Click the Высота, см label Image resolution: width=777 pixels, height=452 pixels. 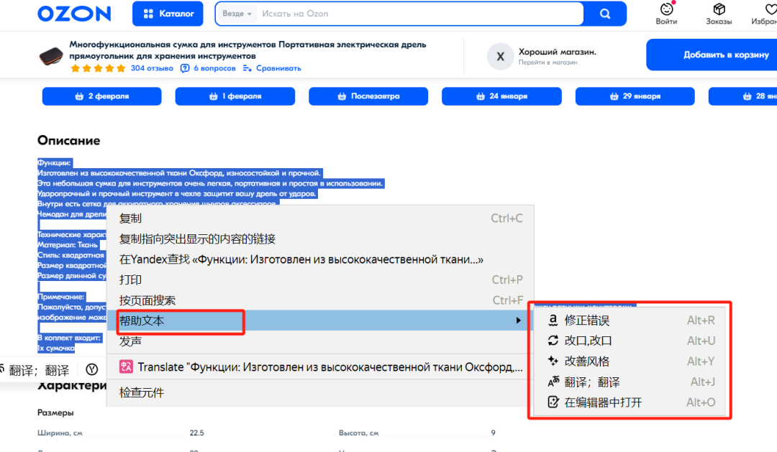(x=359, y=433)
